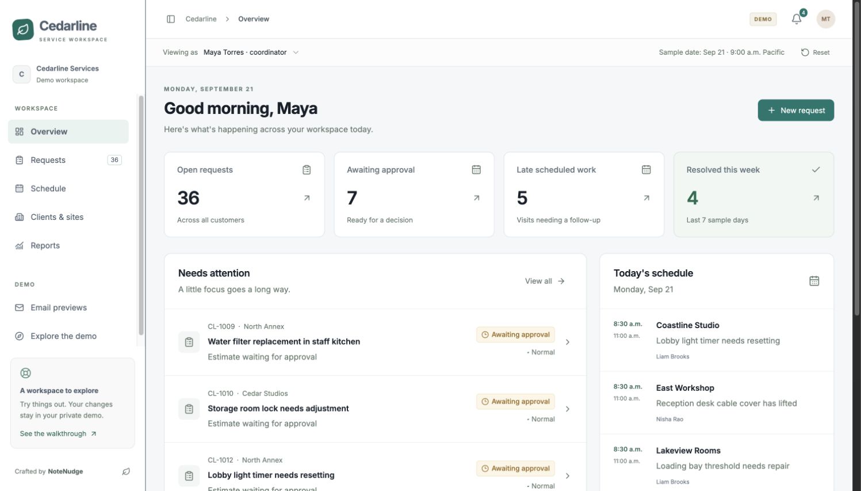
Task: Open the calendar icon in Today's schedule
Action: pyautogui.click(x=814, y=281)
